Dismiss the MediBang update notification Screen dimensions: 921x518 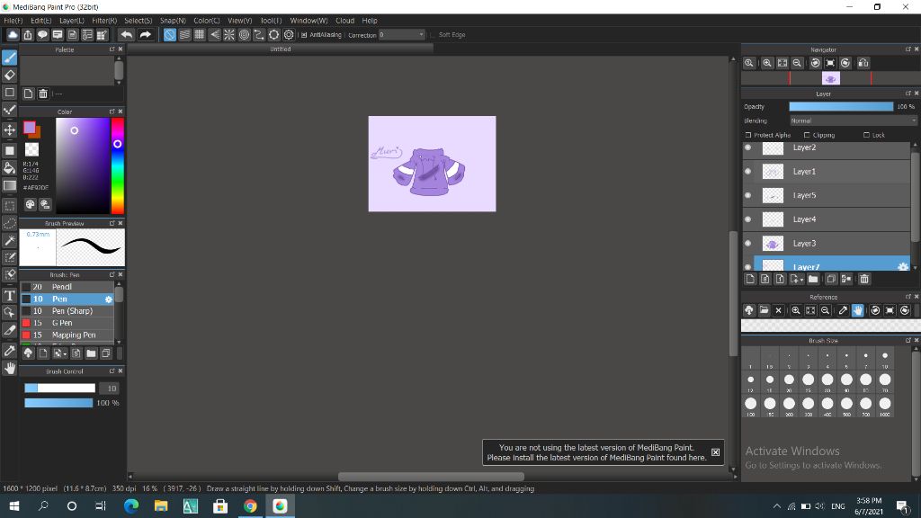click(715, 452)
